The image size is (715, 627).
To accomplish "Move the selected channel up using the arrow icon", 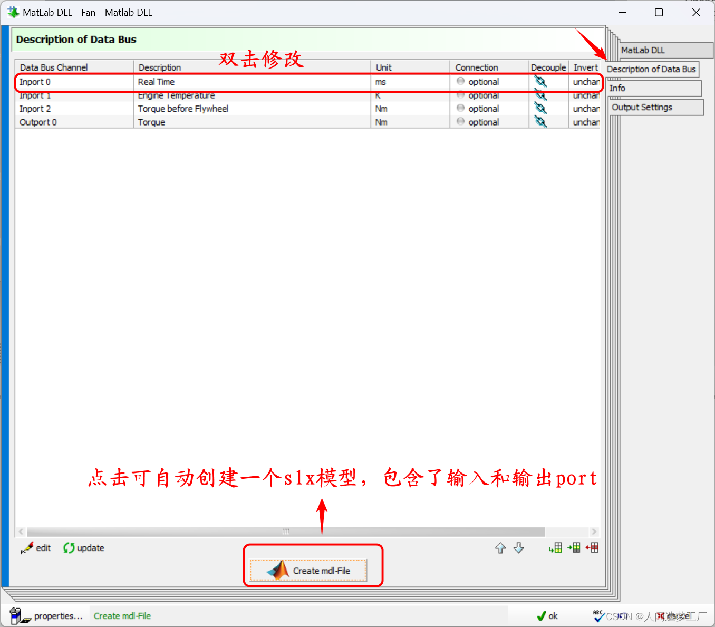I will 500,548.
